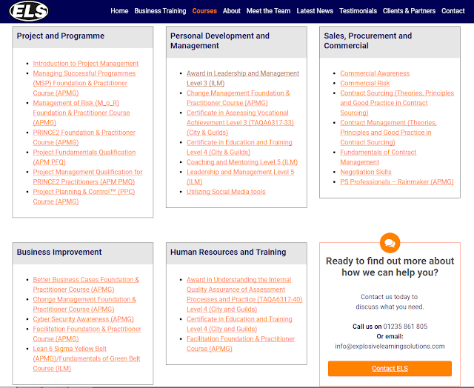Click the ELS logo in header
Viewport: 474px width, 388px height.
(29, 11)
